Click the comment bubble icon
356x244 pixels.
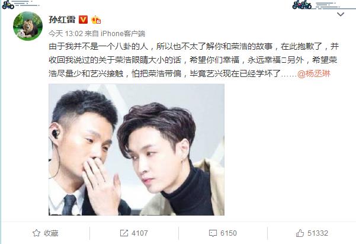click(x=213, y=233)
